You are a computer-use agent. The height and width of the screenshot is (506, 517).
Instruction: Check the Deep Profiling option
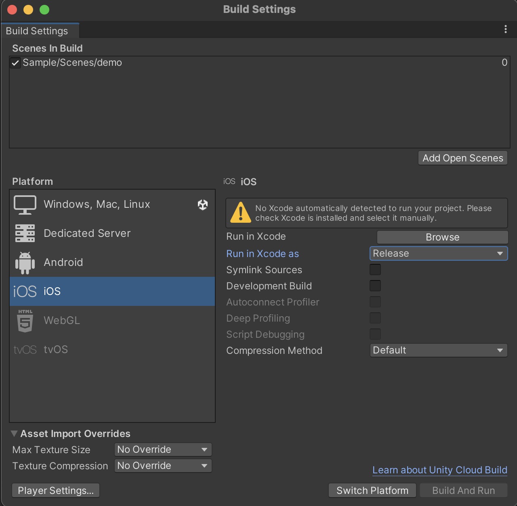[x=375, y=318]
